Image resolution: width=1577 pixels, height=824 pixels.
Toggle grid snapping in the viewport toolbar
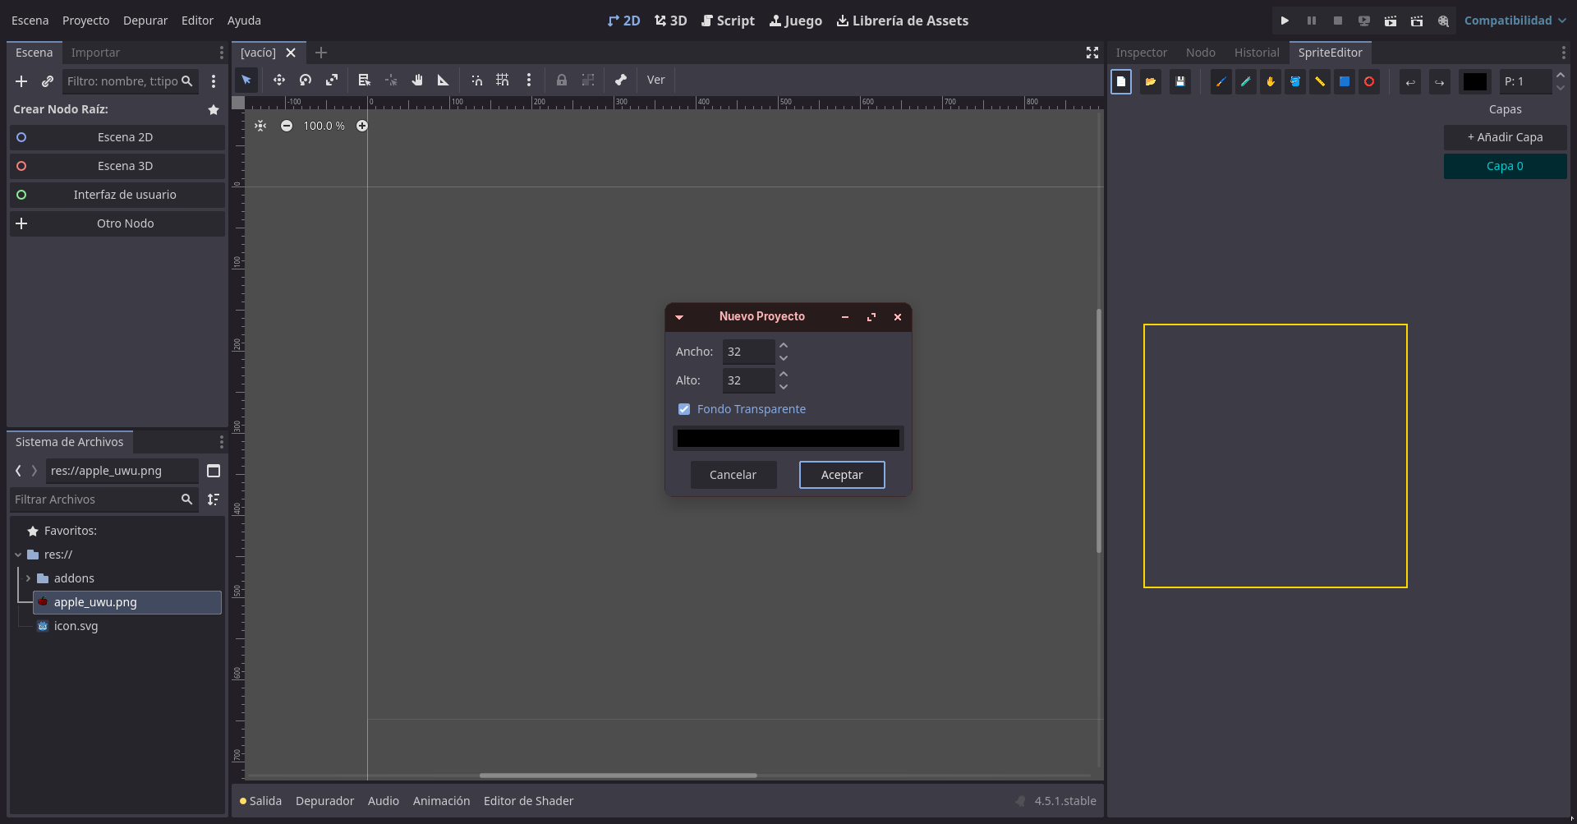coord(503,80)
